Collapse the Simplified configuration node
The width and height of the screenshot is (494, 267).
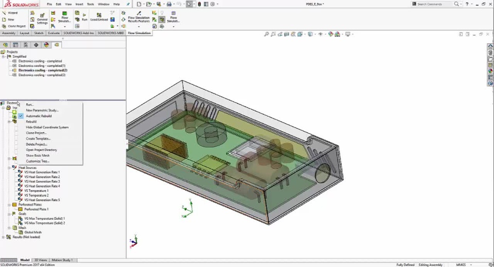coord(3,57)
